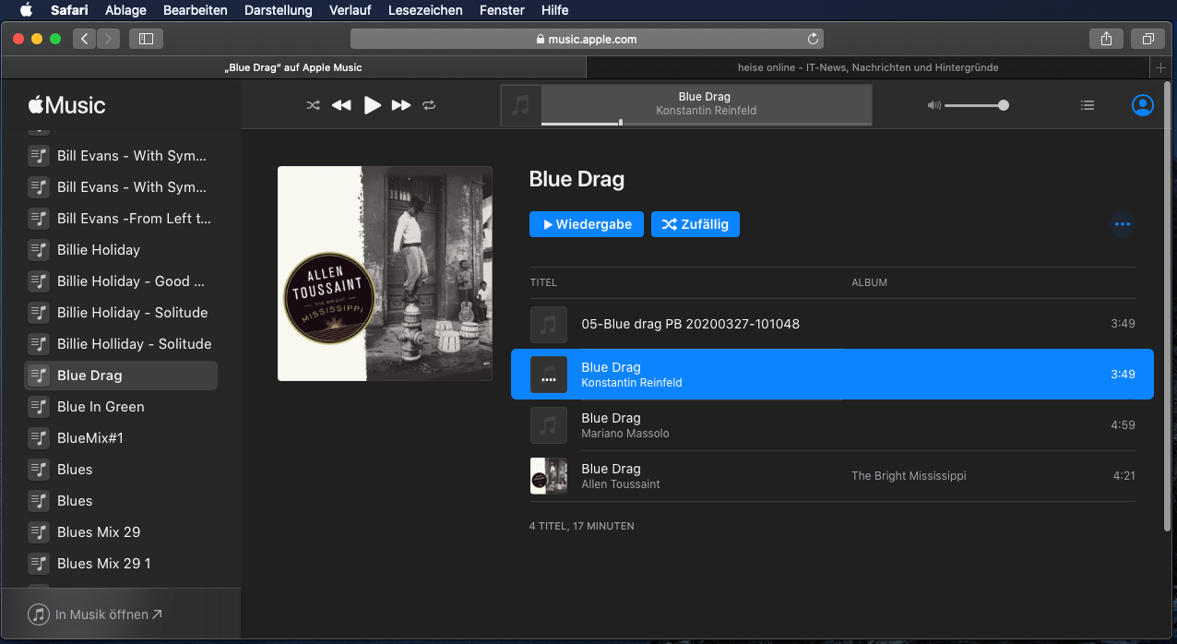Select Blue Drag playlist in sidebar
The image size is (1177, 644).
[121, 376]
